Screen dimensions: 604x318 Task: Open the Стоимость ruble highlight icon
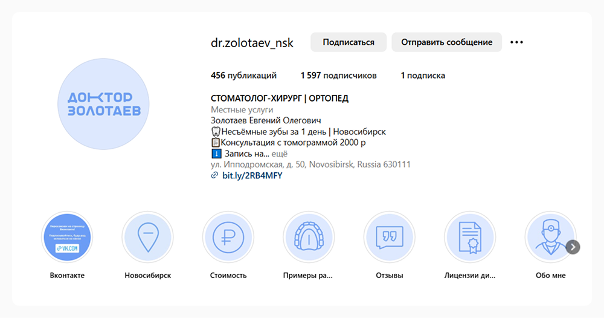pyautogui.click(x=228, y=237)
